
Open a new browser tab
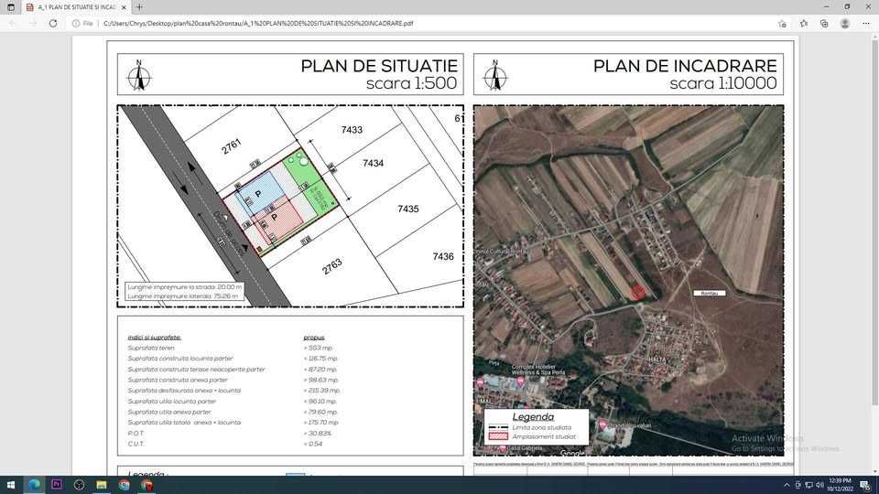click(x=139, y=7)
